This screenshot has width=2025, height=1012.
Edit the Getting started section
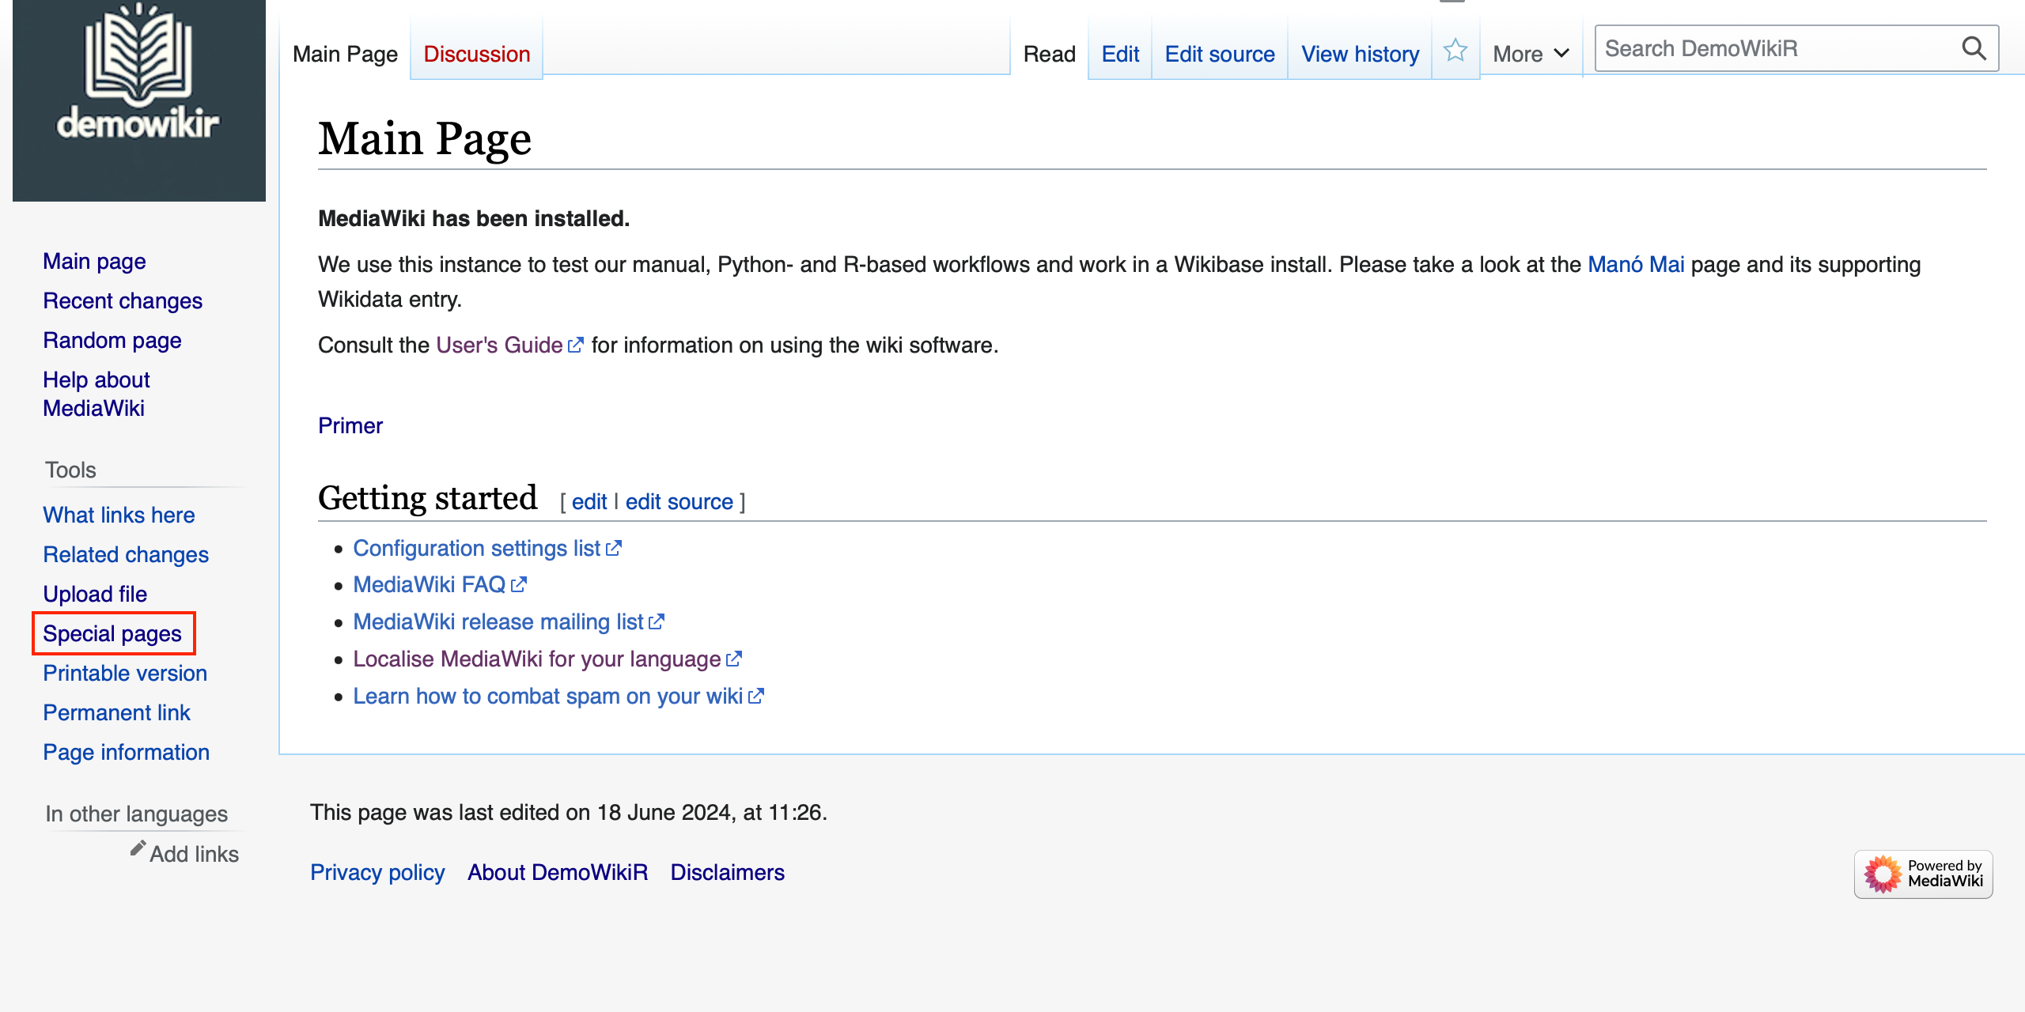(x=589, y=502)
